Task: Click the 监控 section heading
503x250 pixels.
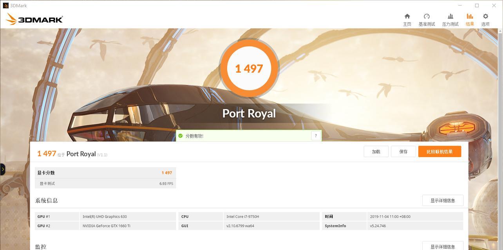Action: coord(41,247)
